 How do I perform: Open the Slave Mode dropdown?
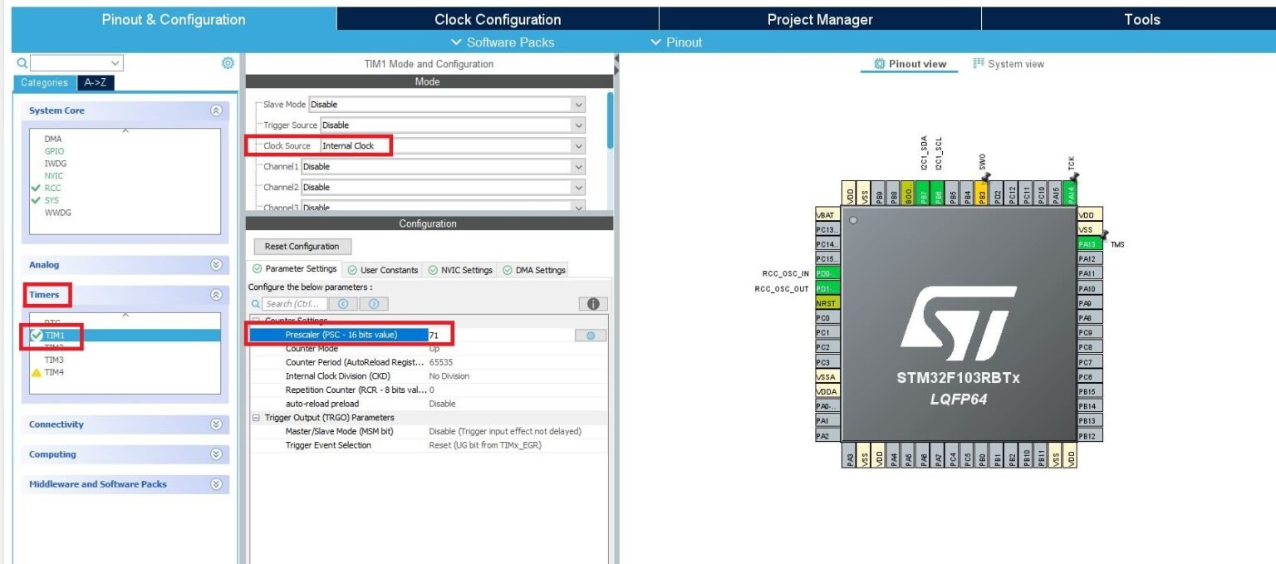(578, 104)
